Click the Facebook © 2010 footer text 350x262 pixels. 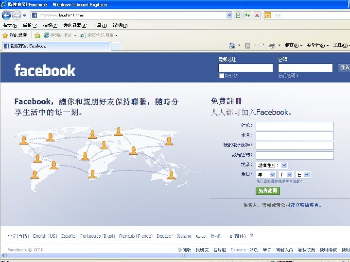[x=25, y=250]
